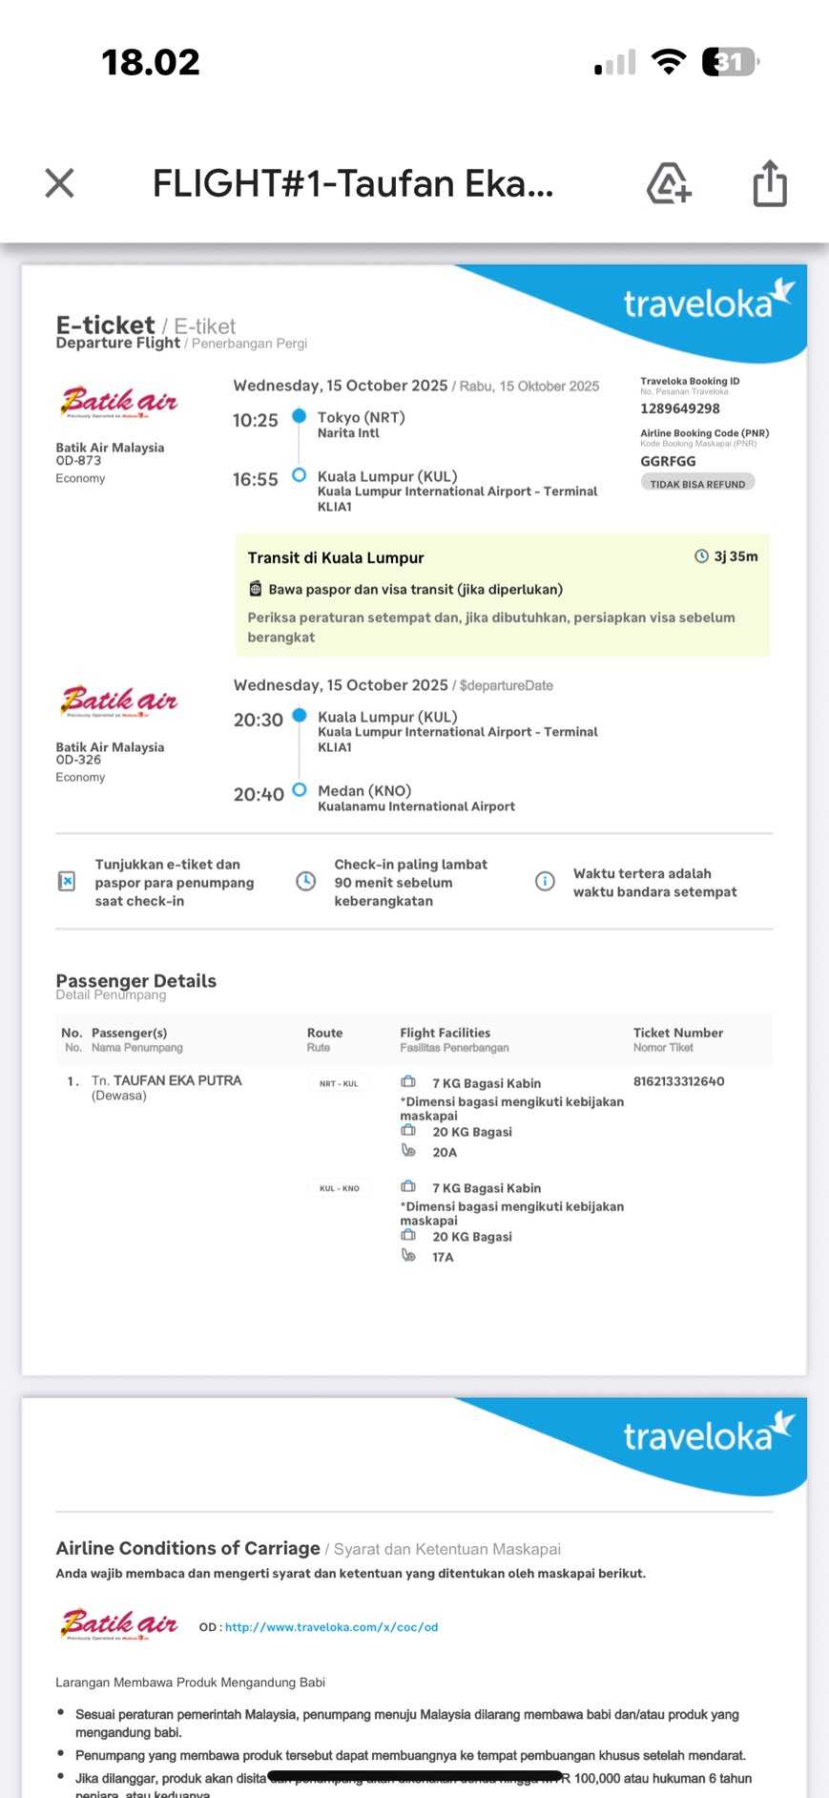Tap the clock icon beside check-in note
Image resolution: width=829 pixels, height=1798 pixels.
click(305, 882)
